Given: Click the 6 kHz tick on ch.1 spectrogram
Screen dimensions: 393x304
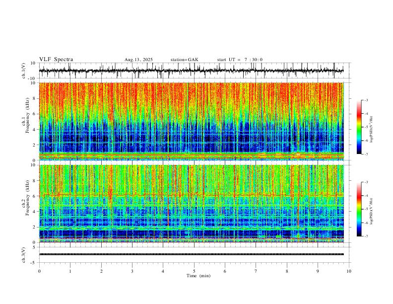Looking at the screenshot, I should pos(34,114).
